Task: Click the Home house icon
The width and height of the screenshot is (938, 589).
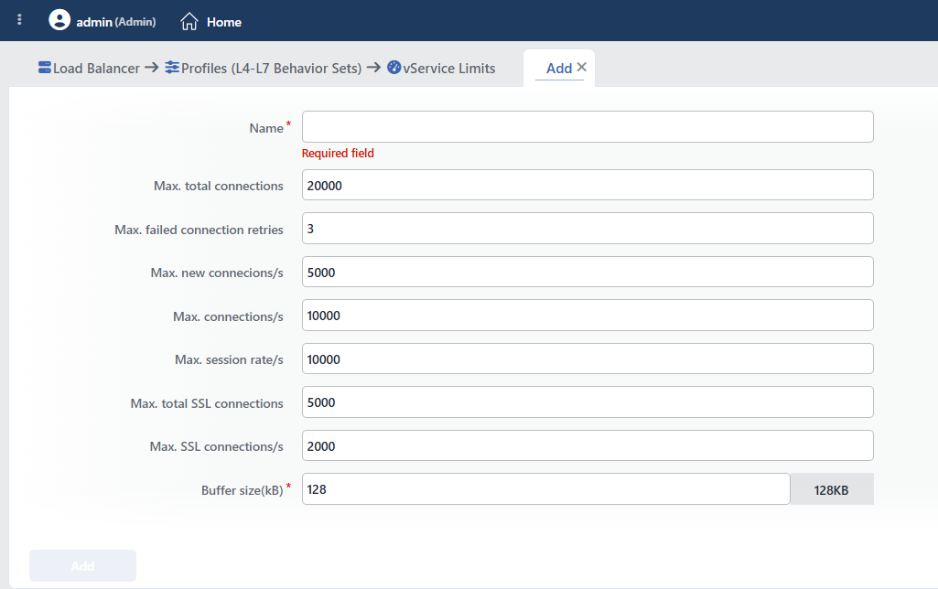Action: coord(189,22)
